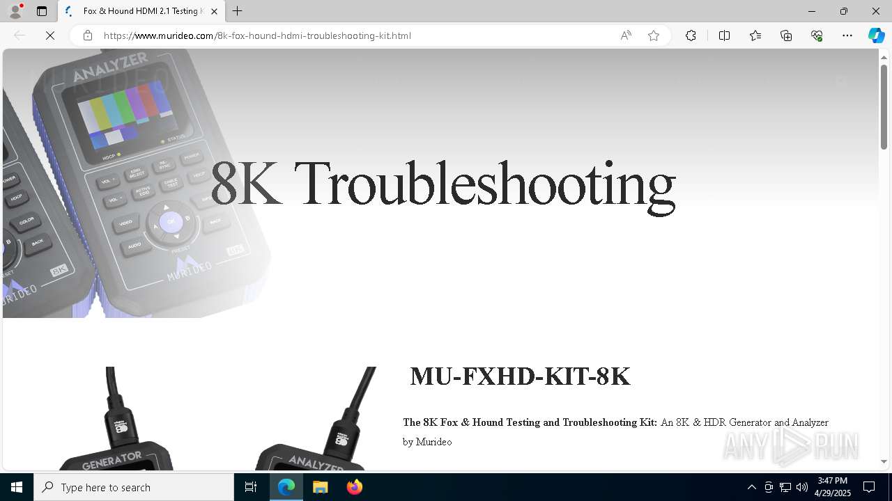Click the vertical scrollbar thumb
This screenshot has width=892, height=501.
click(884, 106)
